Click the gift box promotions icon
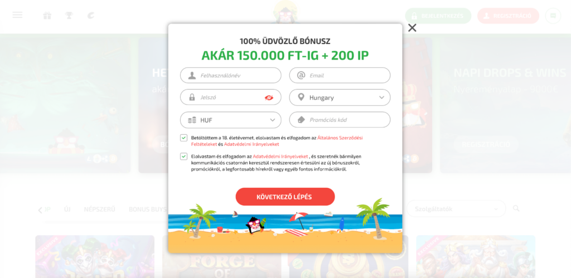 [x=47, y=16]
